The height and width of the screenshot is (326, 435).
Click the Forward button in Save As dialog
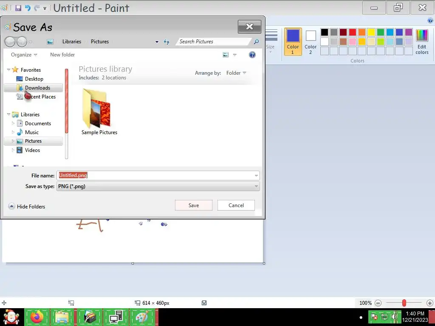click(22, 42)
